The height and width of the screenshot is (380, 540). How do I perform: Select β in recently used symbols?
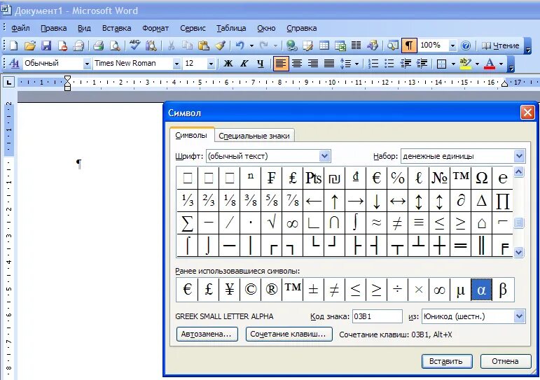coord(502,290)
